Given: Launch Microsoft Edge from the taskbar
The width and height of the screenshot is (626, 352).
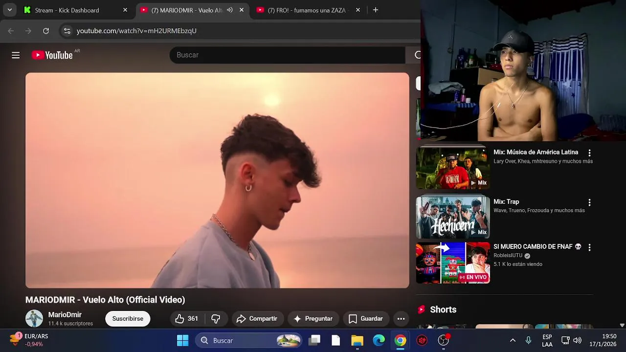Looking at the screenshot, I should click(379, 340).
